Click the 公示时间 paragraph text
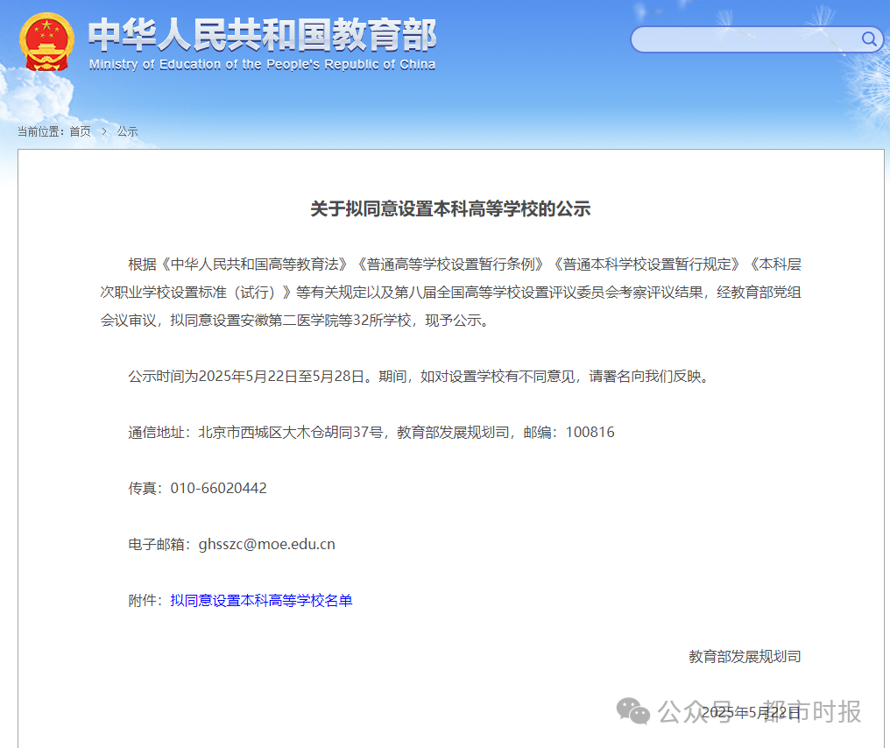This screenshot has width=890, height=748. 418,376
